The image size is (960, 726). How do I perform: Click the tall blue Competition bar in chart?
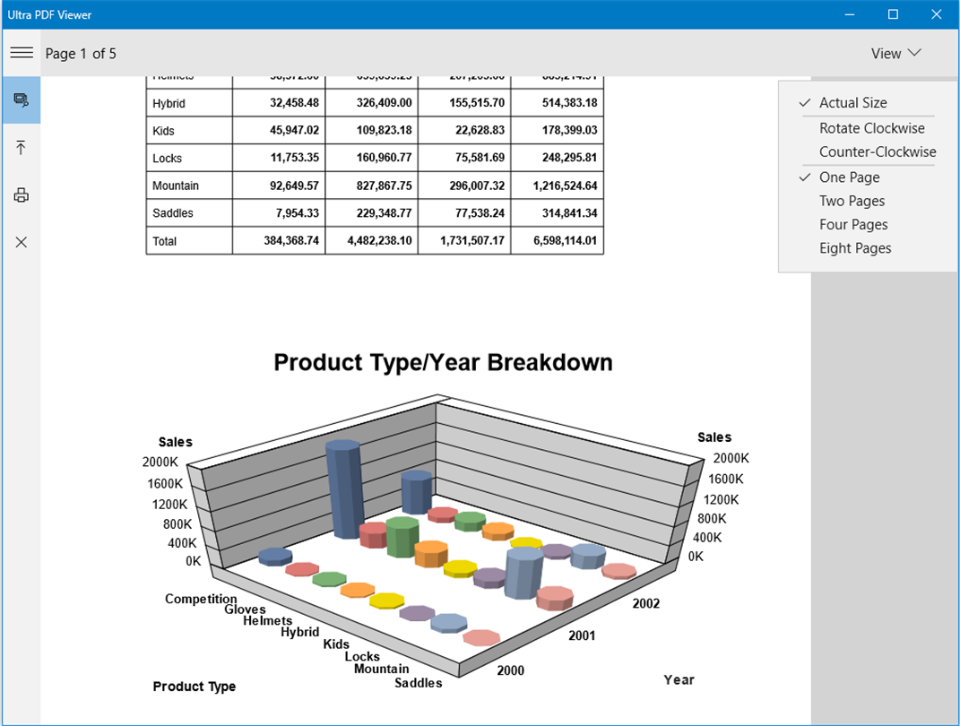[344, 488]
